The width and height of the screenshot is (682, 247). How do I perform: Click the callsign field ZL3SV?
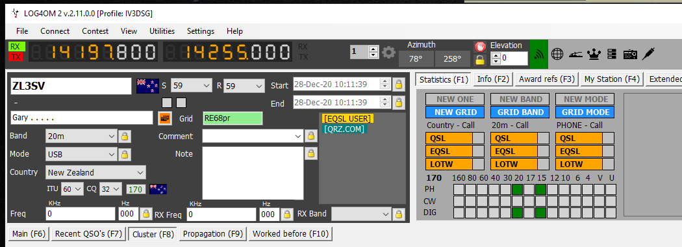71,86
